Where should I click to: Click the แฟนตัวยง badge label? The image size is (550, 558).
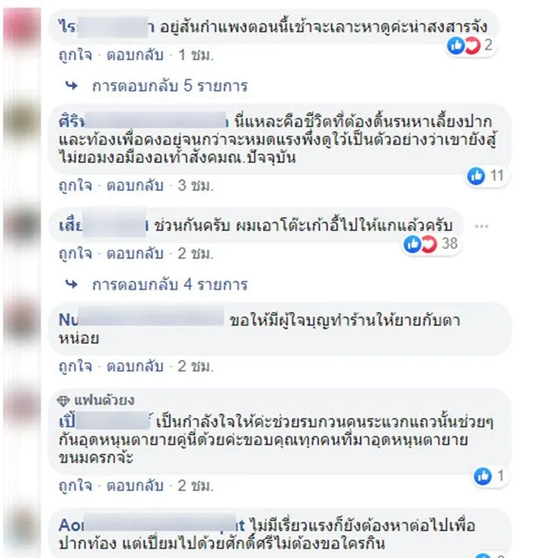pos(104,400)
